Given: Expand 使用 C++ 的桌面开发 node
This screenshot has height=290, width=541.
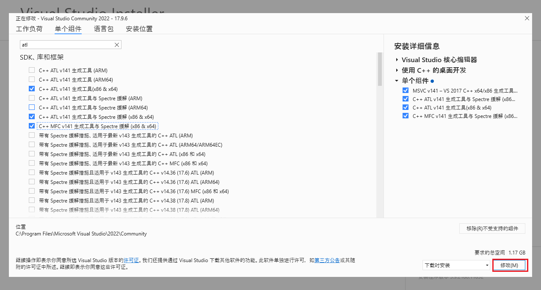Looking at the screenshot, I should pyautogui.click(x=397, y=70).
